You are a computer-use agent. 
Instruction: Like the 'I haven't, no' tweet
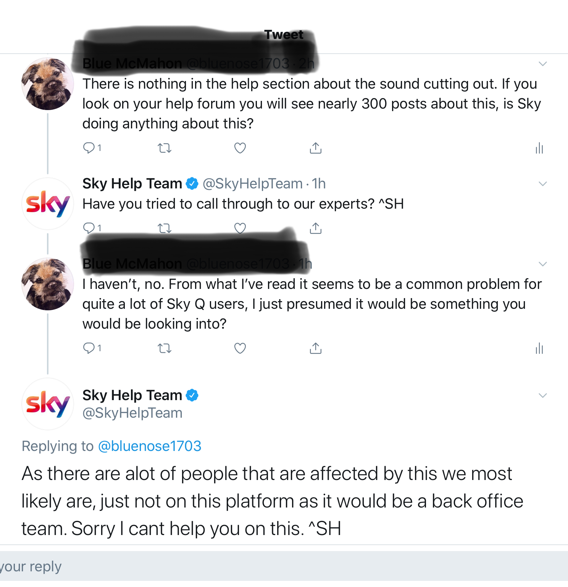point(240,348)
